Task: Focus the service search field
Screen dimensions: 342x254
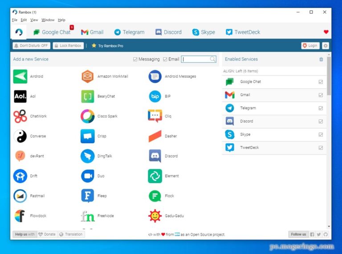Action: click(196, 59)
